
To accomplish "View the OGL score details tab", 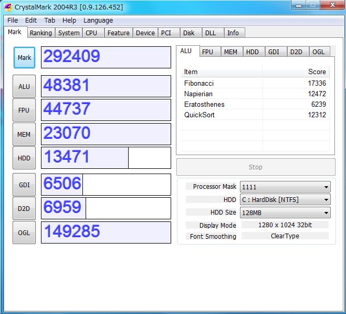I will tap(318, 52).
